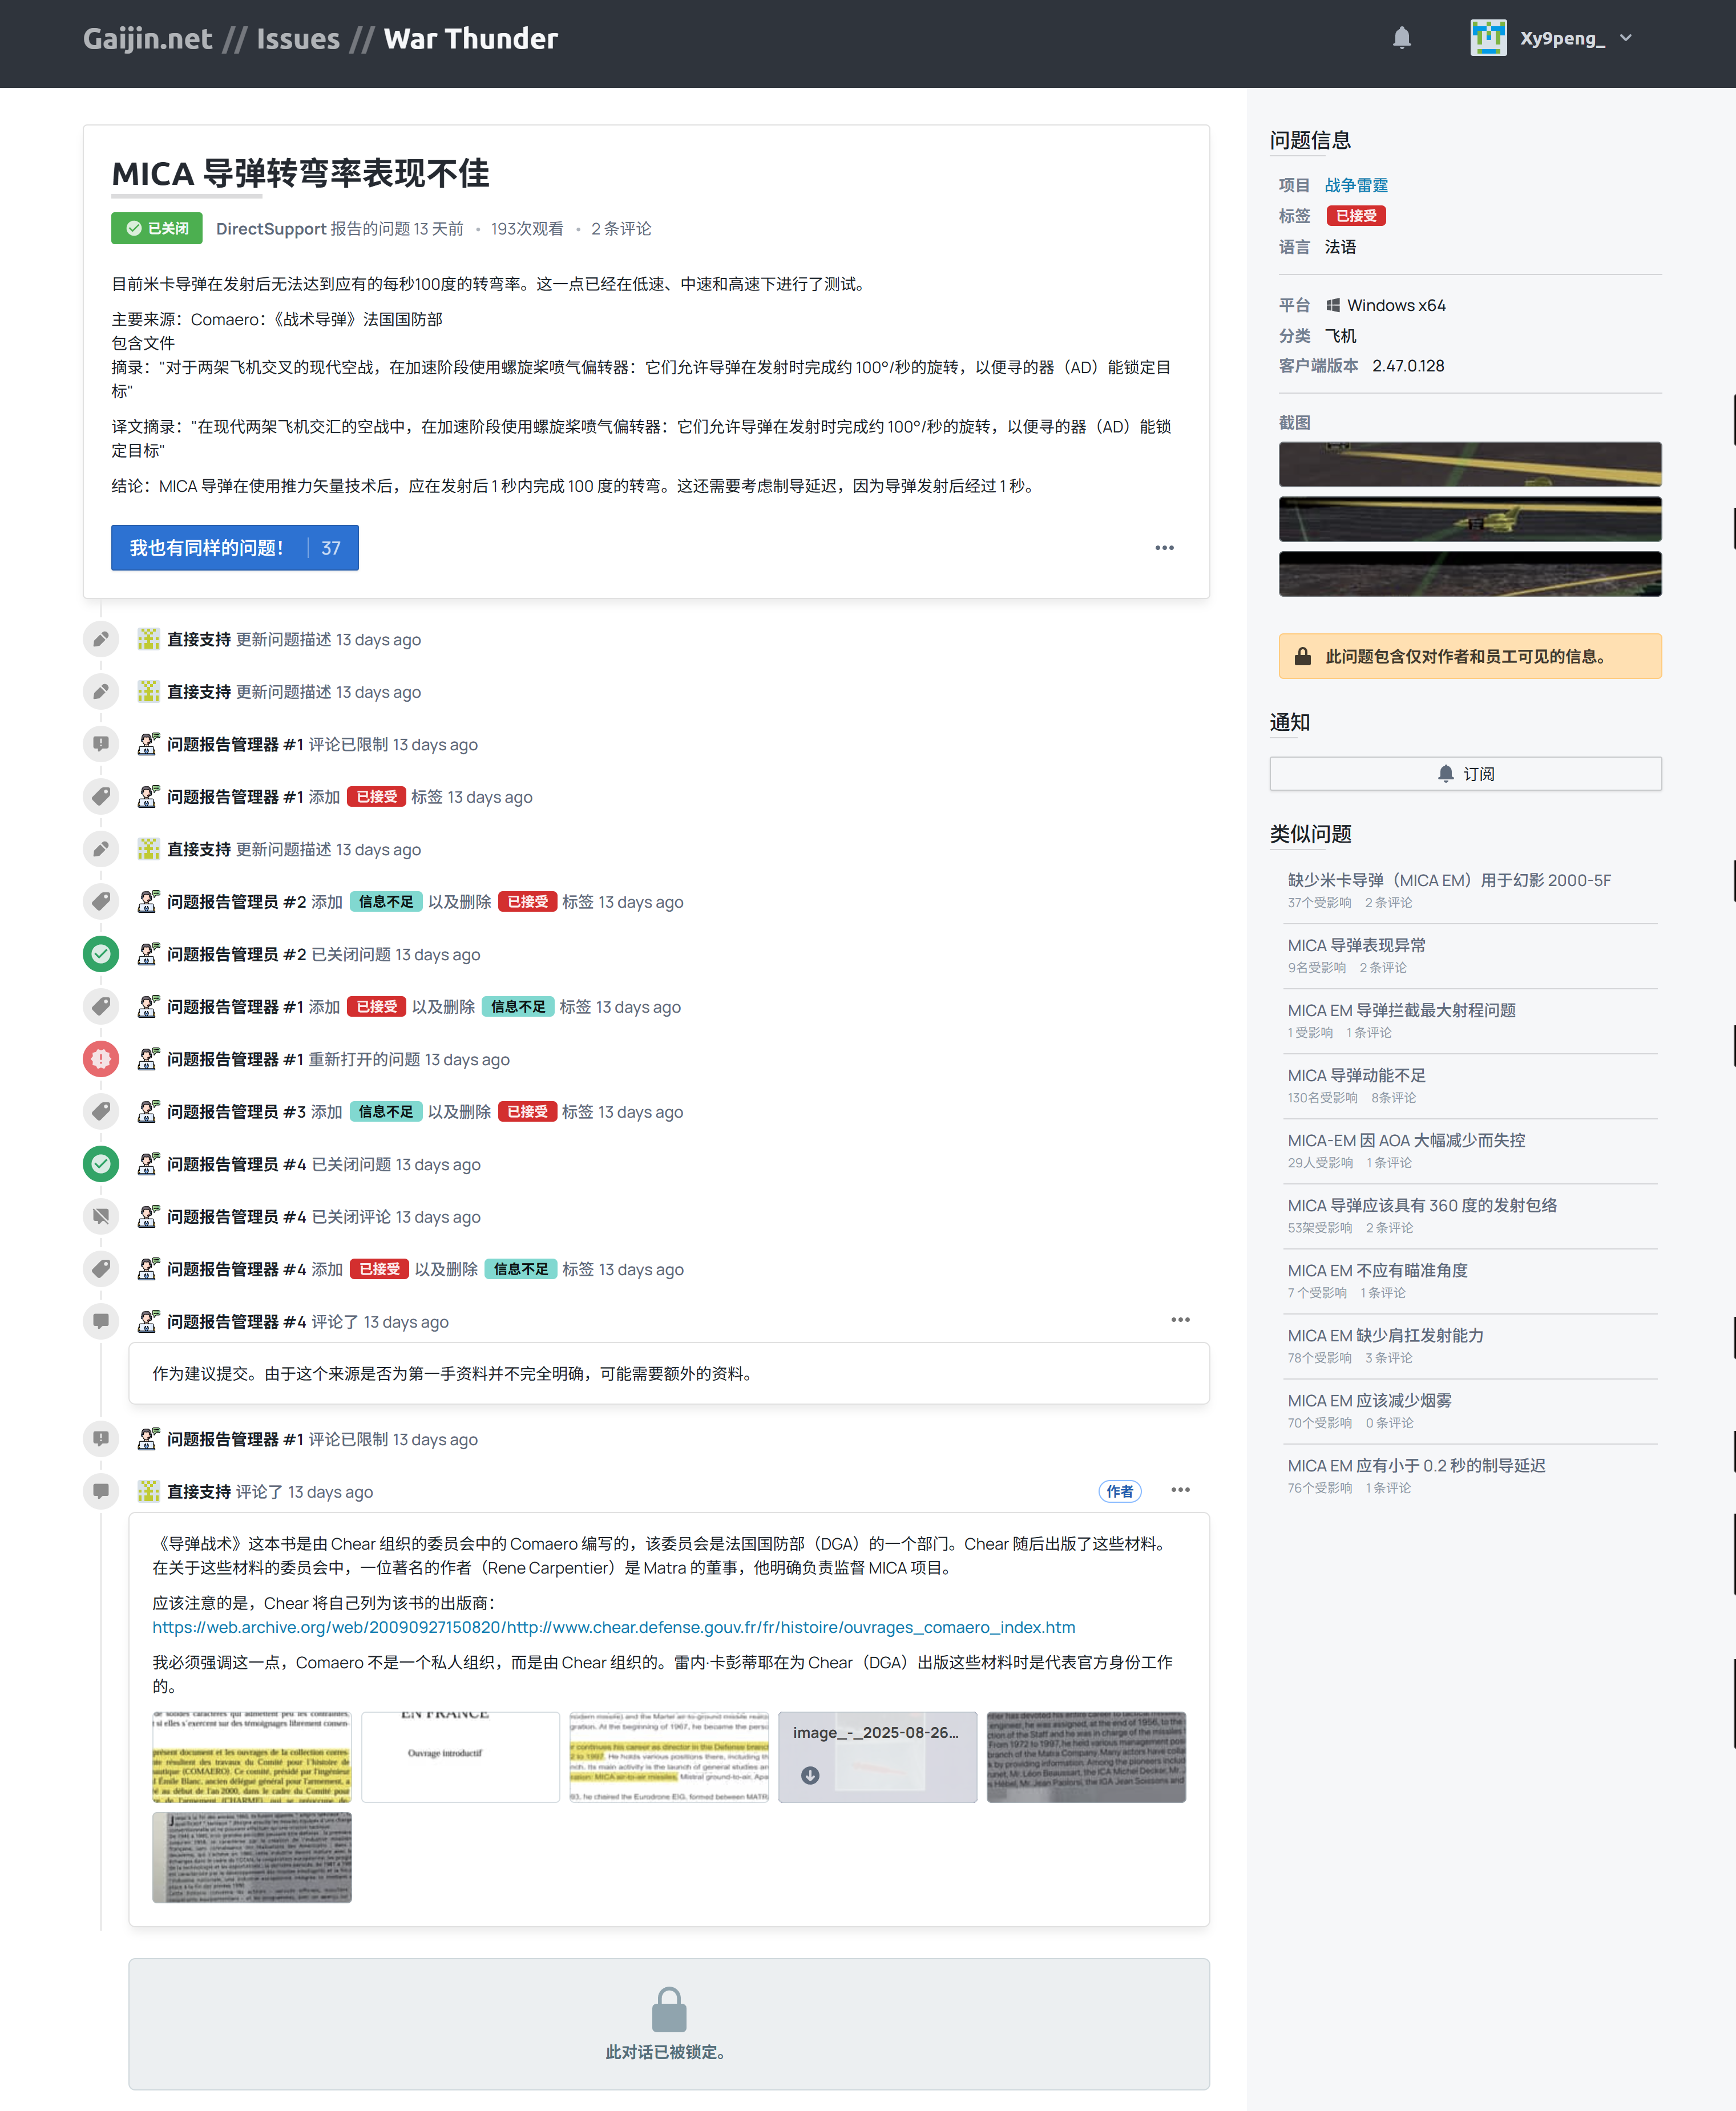Open similar issue MICA EM 缺少肩扛发射能力
Viewport: 1736px width, 2111px height.
(1385, 1334)
